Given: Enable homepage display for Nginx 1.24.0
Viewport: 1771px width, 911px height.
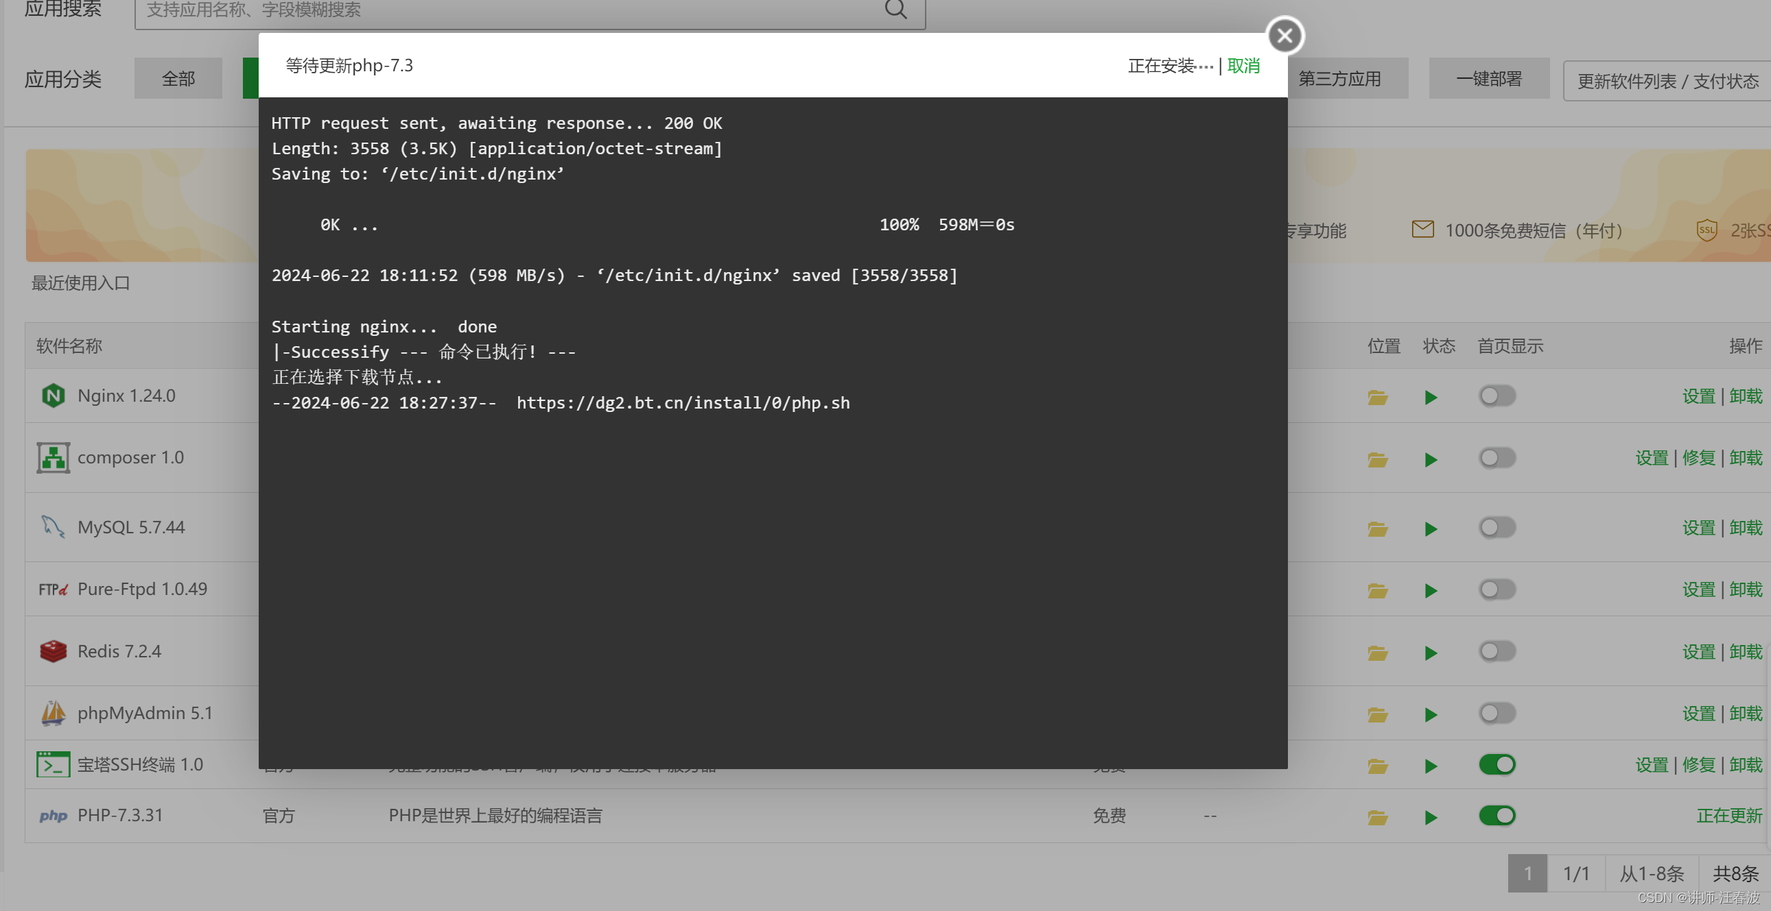Looking at the screenshot, I should pos(1497,396).
